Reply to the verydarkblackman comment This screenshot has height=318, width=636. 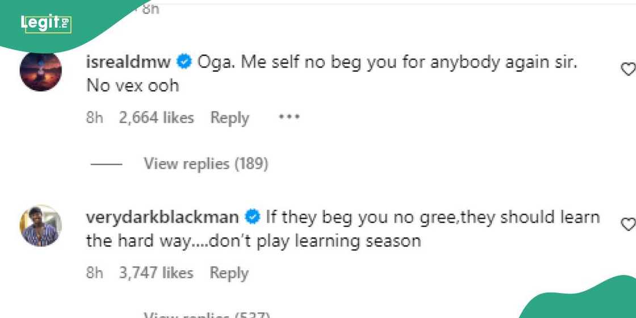[229, 273]
